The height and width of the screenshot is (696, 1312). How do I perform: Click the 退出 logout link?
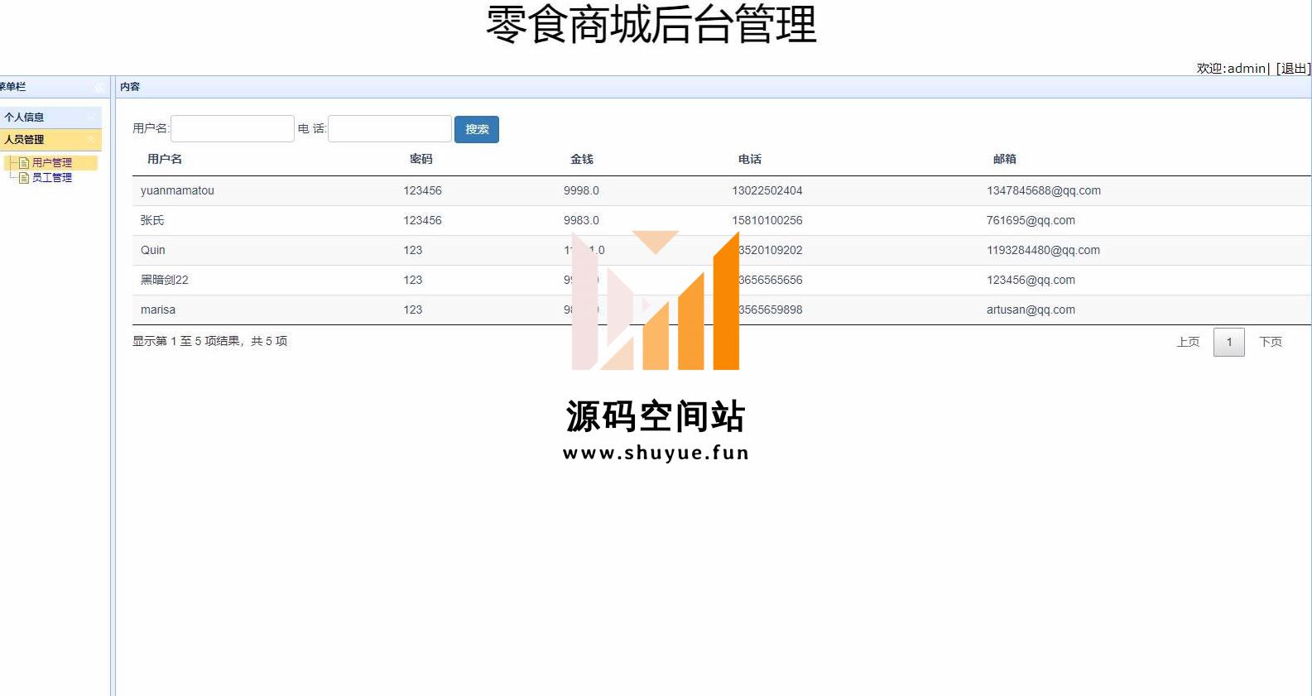[x=1293, y=69]
